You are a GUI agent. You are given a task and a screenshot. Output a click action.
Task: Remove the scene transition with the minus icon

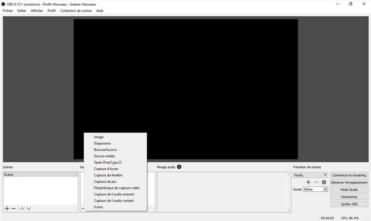tap(316, 182)
